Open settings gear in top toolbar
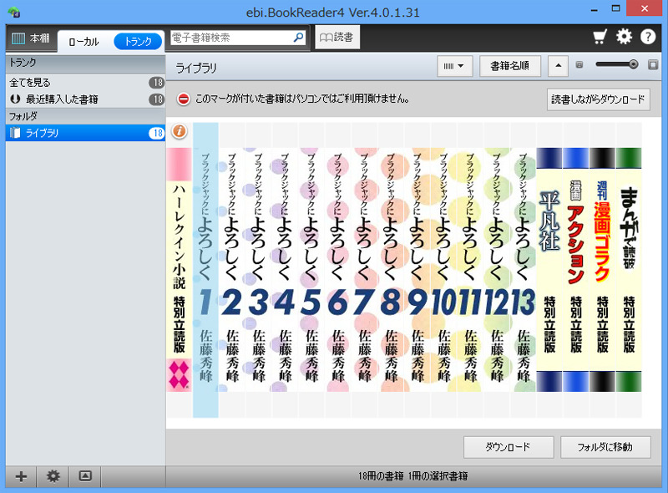668x493 pixels. pos(624,37)
